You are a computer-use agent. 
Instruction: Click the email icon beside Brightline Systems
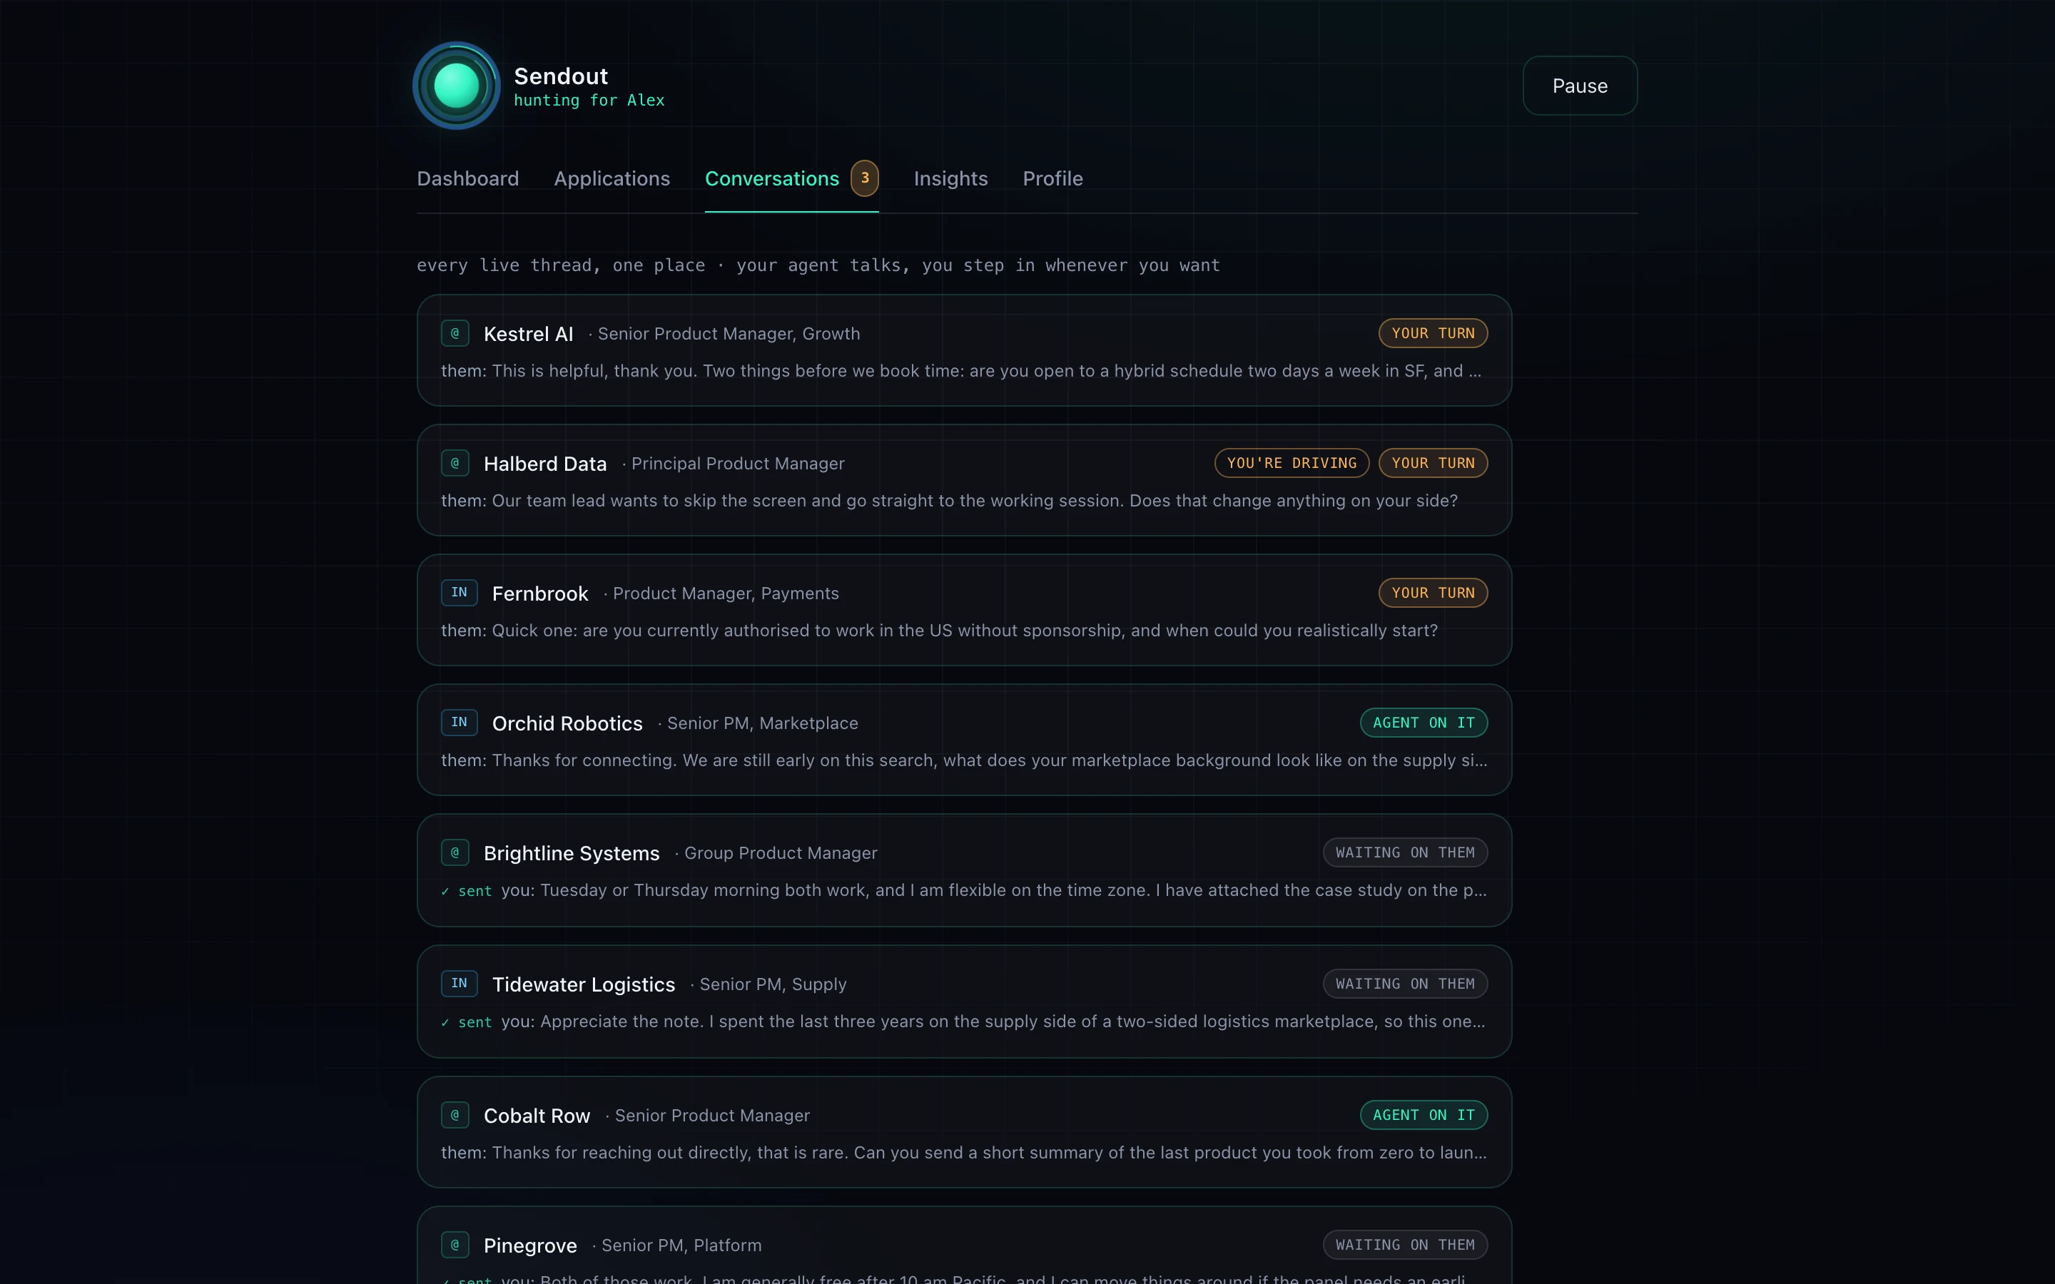click(455, 852)
